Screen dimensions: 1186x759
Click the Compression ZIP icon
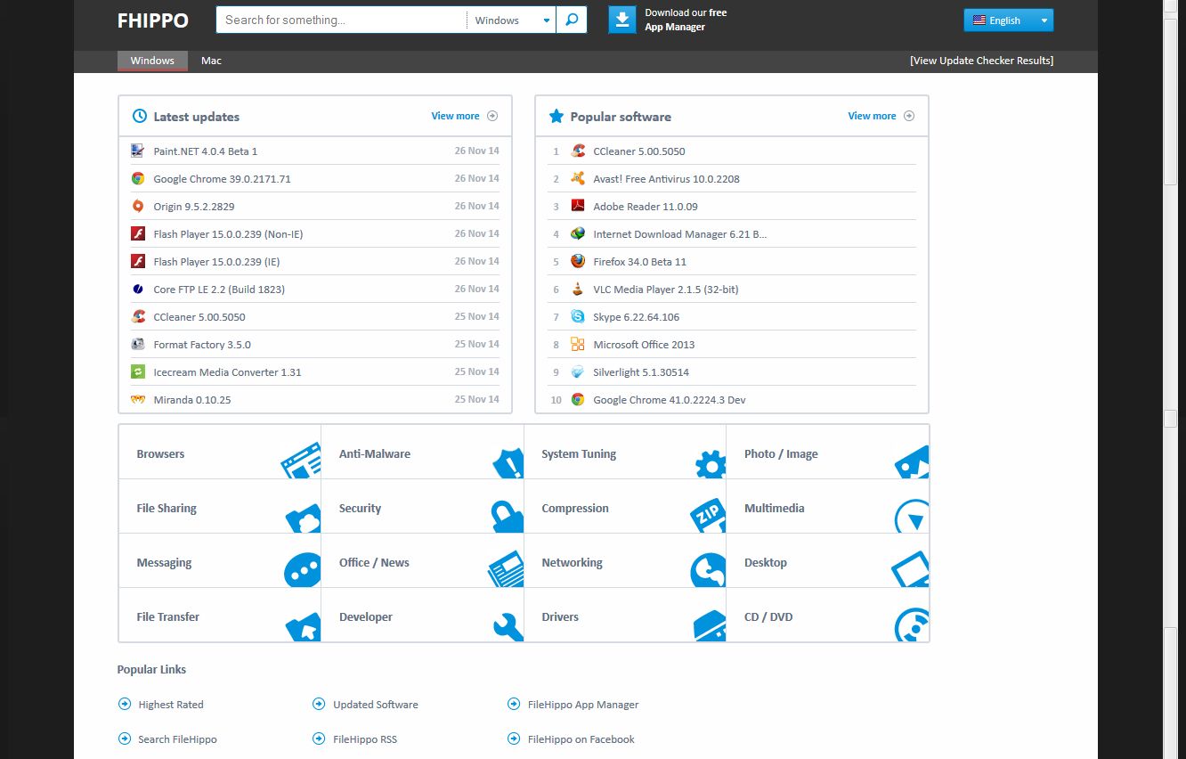pos(708,516)
